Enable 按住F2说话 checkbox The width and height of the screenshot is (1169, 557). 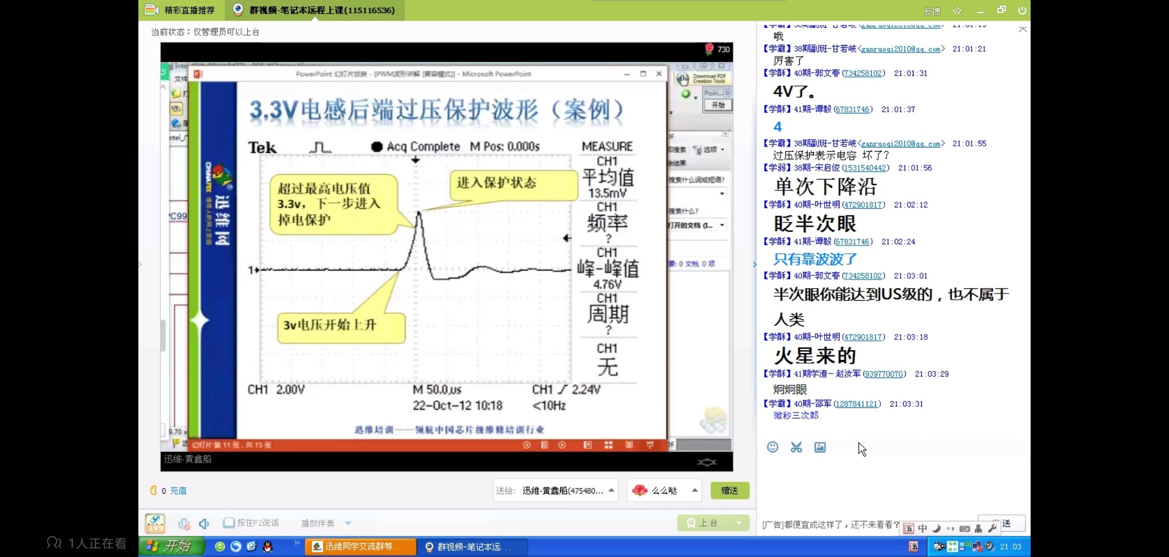click(x=228, y=523)
